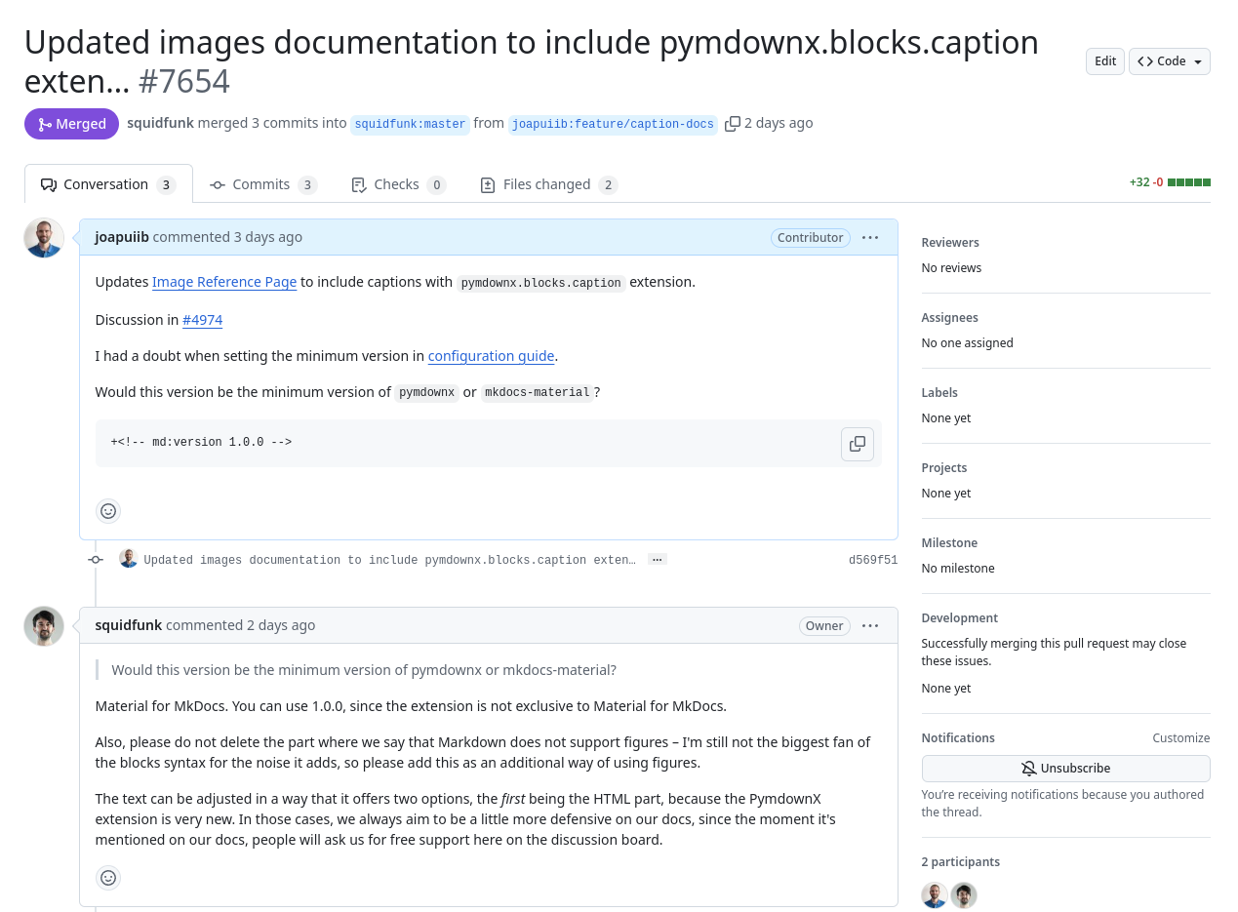Open options menu on joapuiib's comment

click(870, 238)
